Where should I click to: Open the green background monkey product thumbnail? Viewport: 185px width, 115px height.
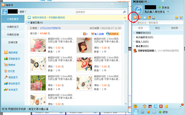coord(38,83)
